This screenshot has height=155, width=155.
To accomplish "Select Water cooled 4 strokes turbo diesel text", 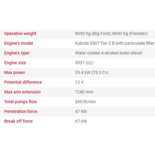I will 108,53.
